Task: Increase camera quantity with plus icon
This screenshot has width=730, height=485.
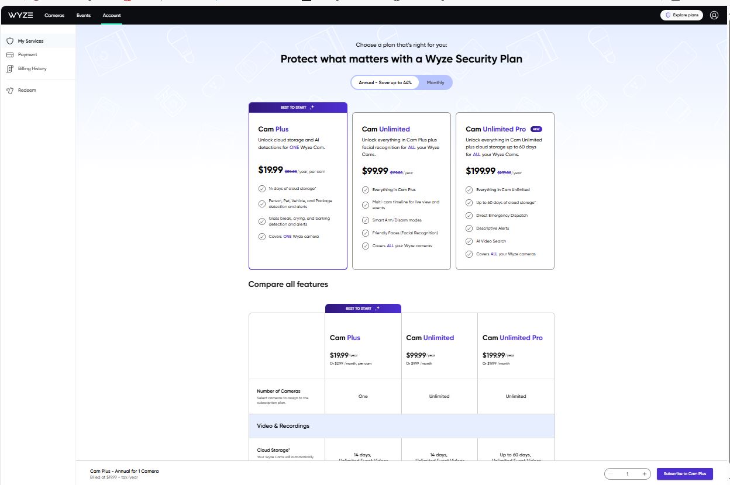Action: (x=644, y=474)
